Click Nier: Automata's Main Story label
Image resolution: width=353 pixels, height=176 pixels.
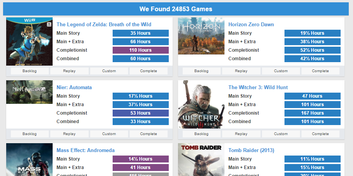pos(68,96)
